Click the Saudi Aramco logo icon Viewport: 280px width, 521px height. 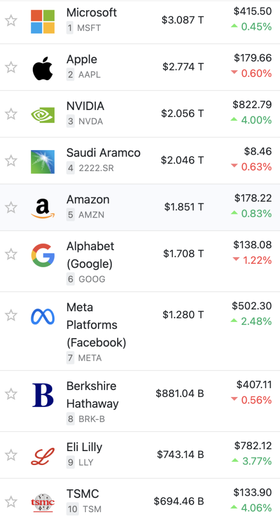42,162
